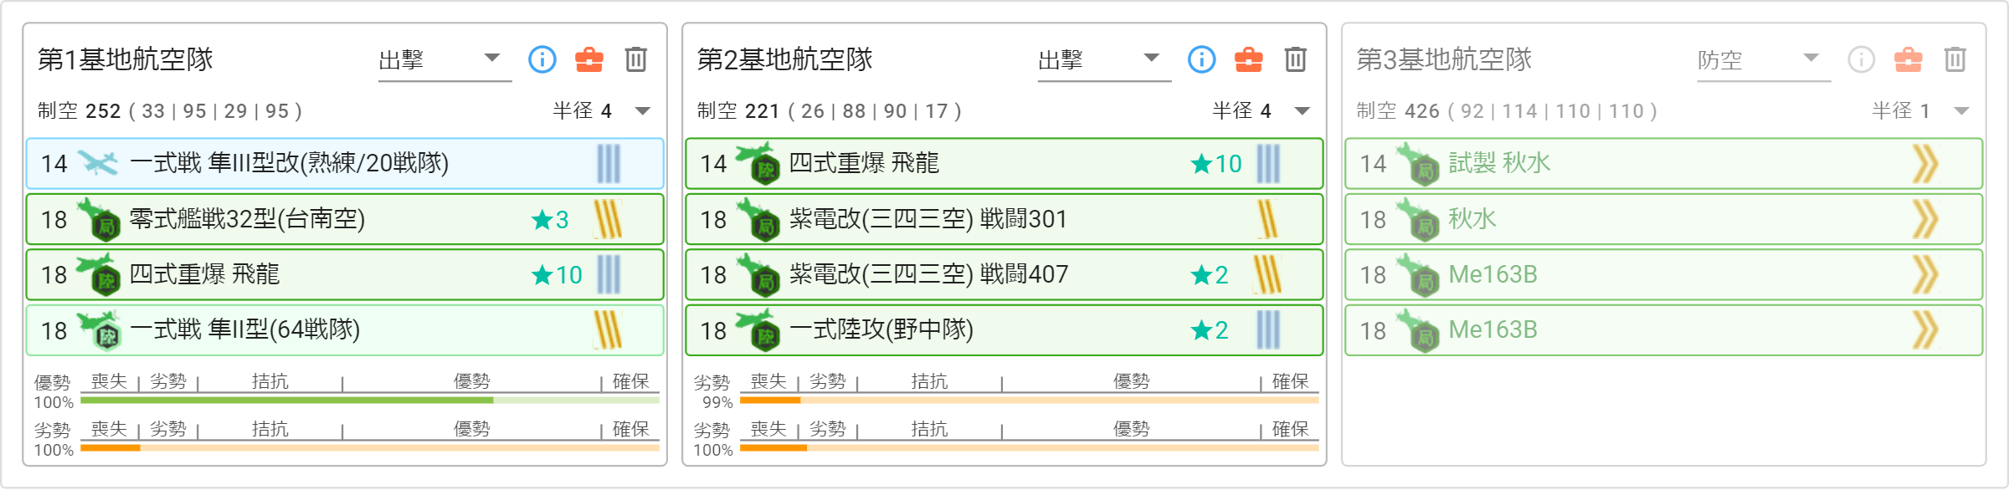Click proficiency stripes of 一式戦 隼III型改
2009x490 pixels.
[609, 164]
